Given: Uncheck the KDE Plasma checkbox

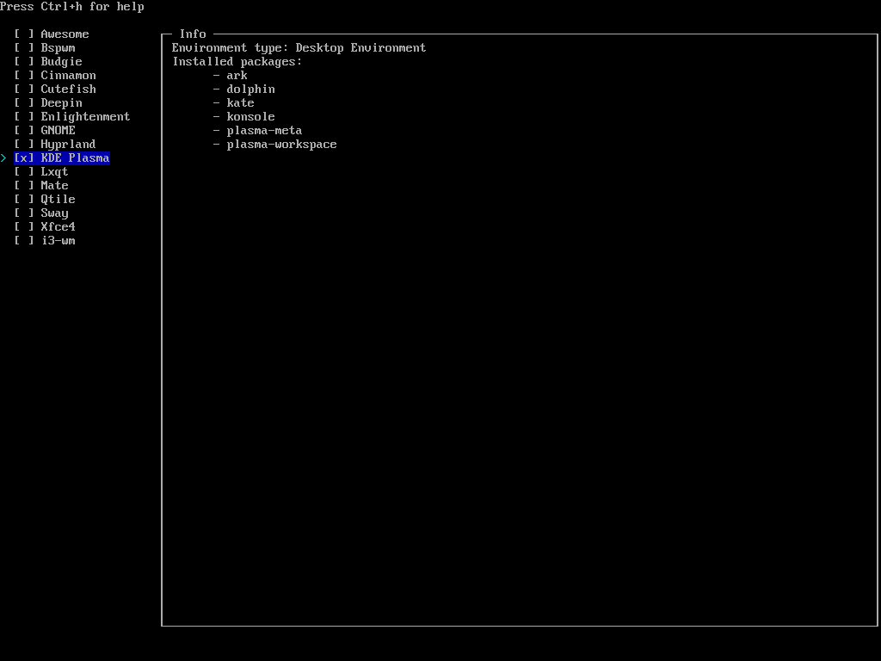Looking at the screenshot, I should (23, 158).
